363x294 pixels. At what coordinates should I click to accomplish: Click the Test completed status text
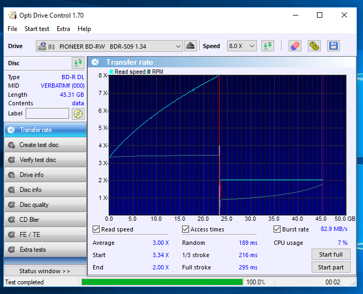pyautogui.click(x=24, y=282)
